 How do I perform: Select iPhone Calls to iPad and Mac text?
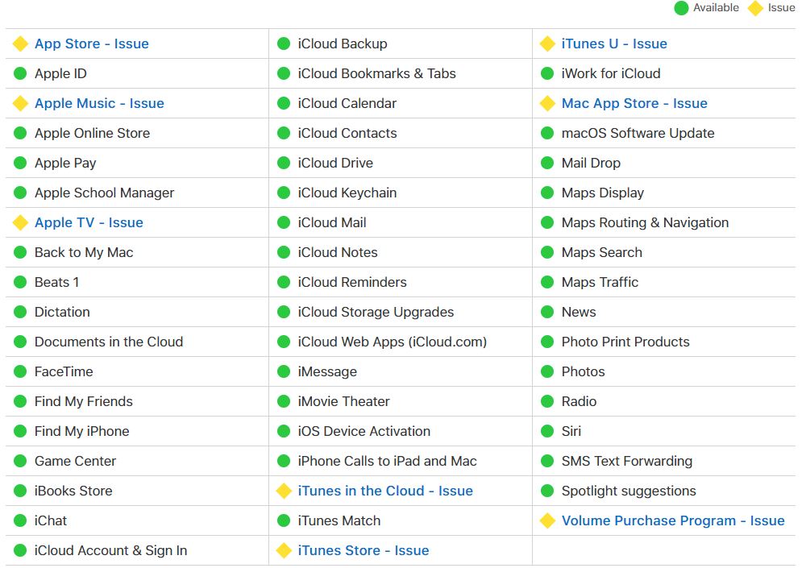tap(387, 461)
